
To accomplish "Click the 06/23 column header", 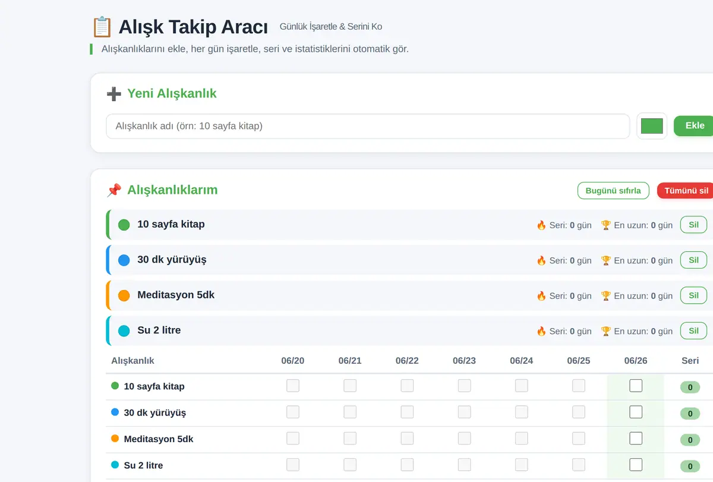I will 464,361.
